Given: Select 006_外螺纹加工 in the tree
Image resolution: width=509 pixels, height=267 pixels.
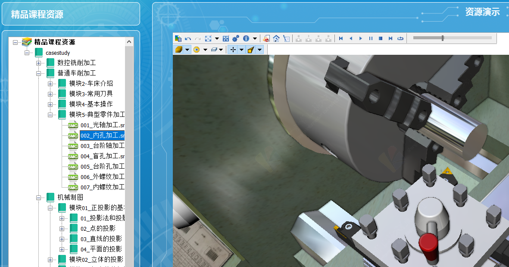Looking at the screenshot, I should tap(102, 177).
